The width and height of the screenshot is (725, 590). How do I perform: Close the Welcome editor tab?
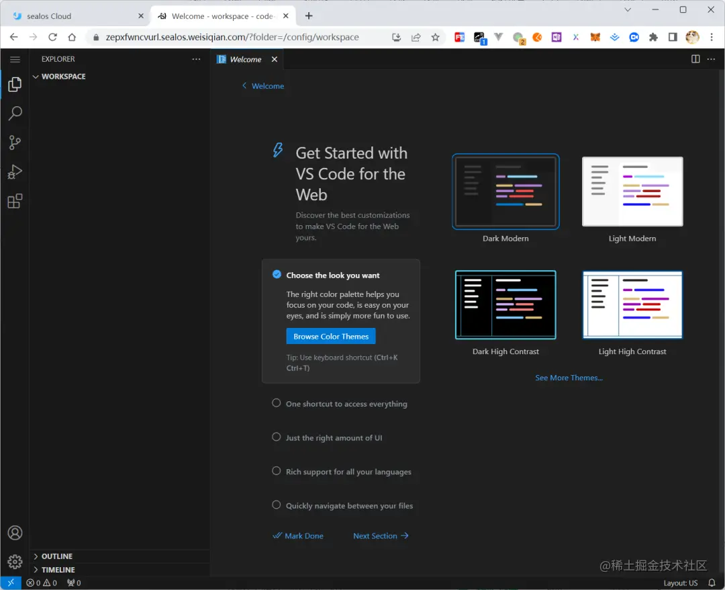point(274,59)
